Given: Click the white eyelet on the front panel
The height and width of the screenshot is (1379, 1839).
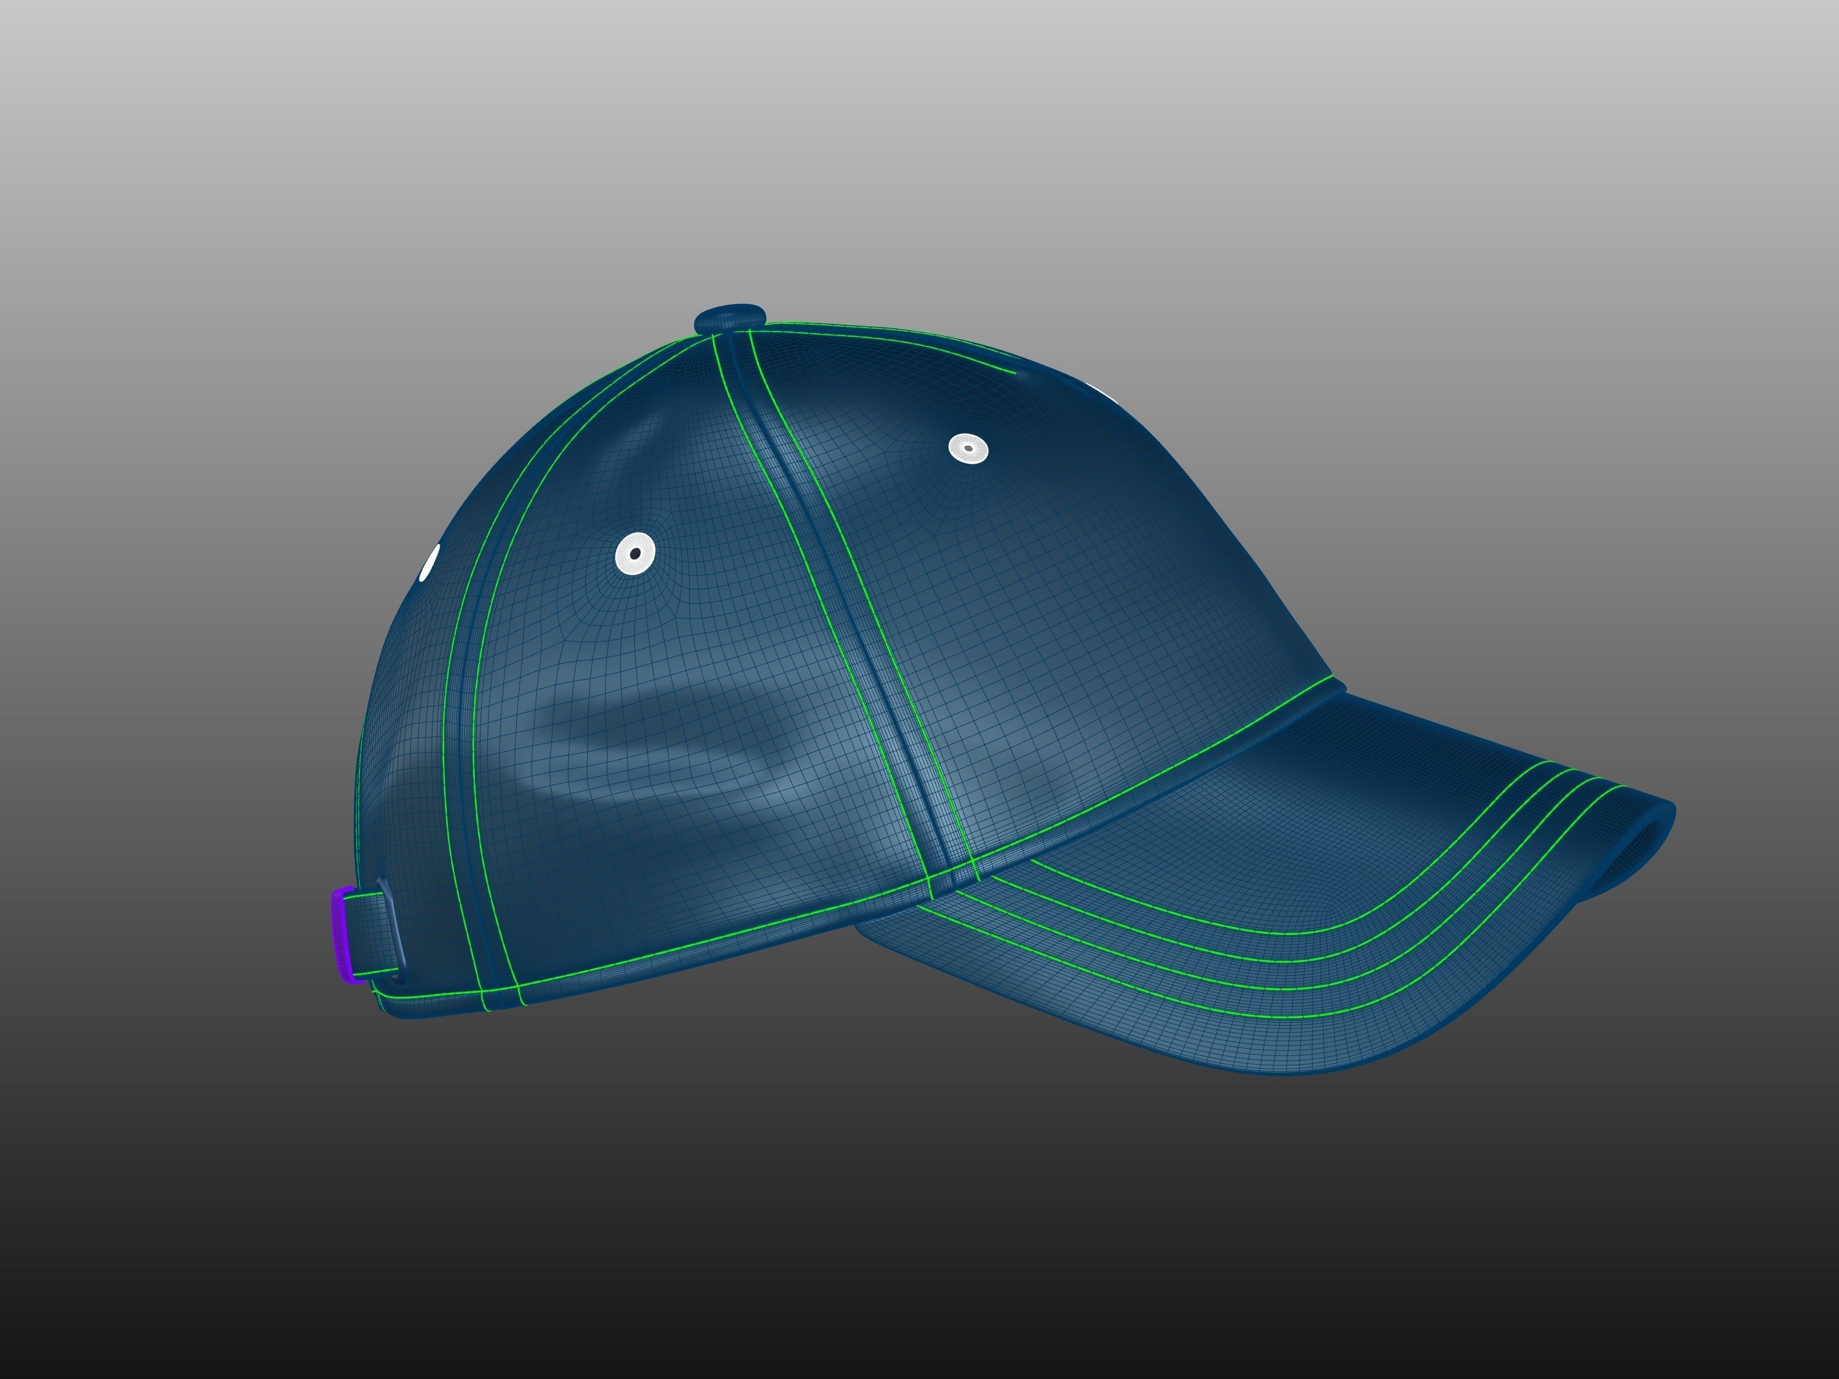Looking at the screenshot, I should point(968,449).
